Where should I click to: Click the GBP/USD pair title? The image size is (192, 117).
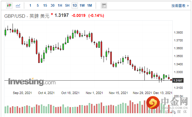pyautogui.click(x=27, y=16)
